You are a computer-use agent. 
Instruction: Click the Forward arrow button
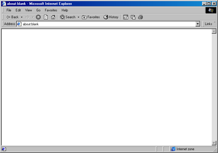(27, 17)
